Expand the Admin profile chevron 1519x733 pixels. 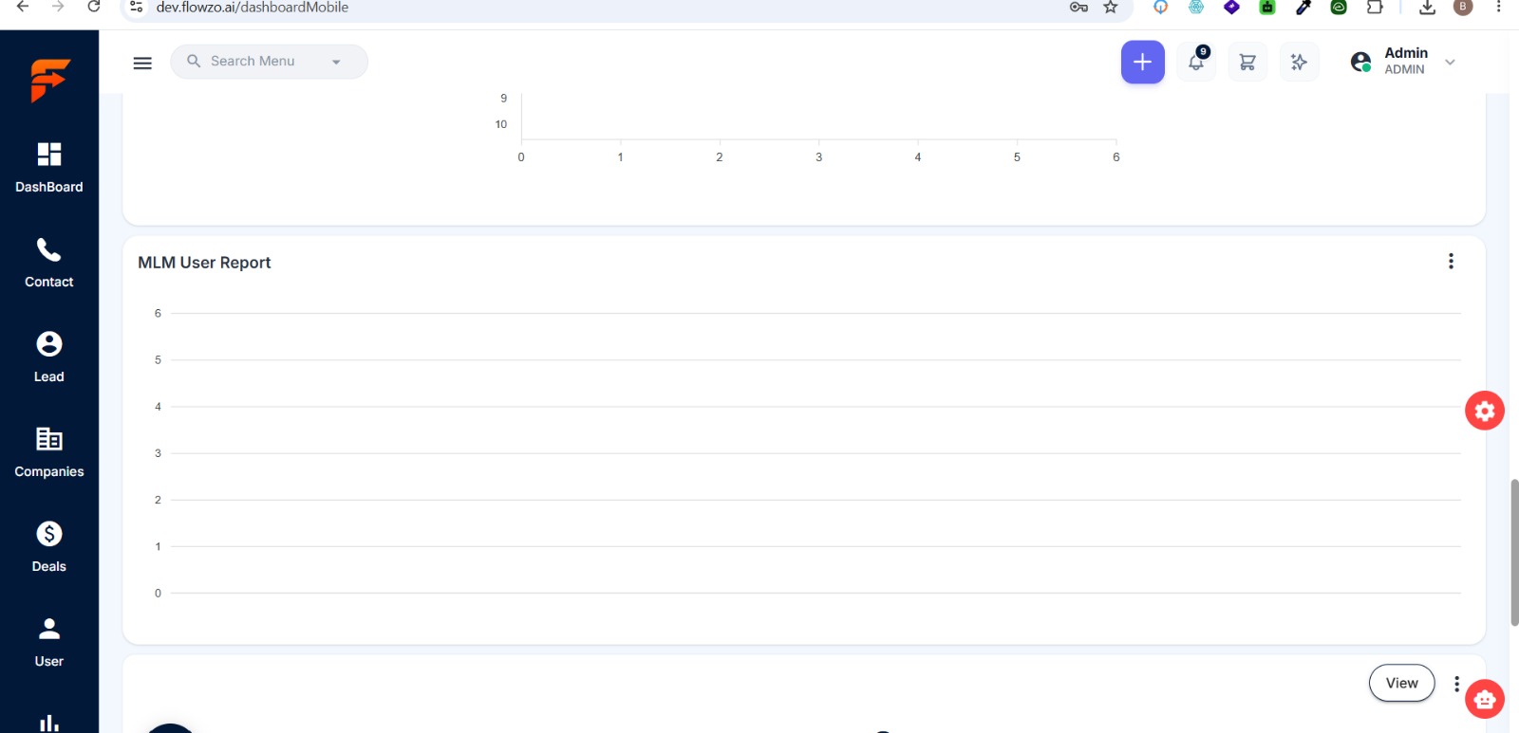(x=1450, y=63)
